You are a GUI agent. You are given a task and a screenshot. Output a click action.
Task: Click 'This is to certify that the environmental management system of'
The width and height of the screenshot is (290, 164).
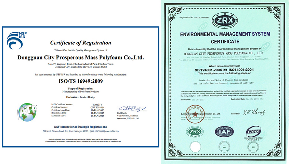(225, 49)
